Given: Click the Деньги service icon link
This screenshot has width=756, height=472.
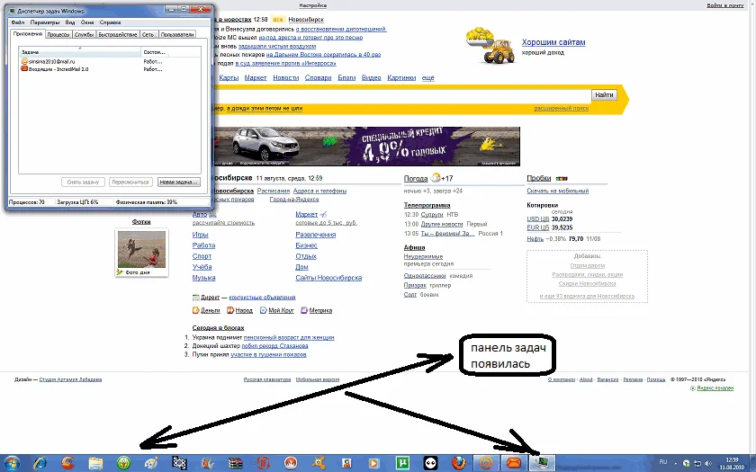Looking at the screenshot, I should point(206,311).
